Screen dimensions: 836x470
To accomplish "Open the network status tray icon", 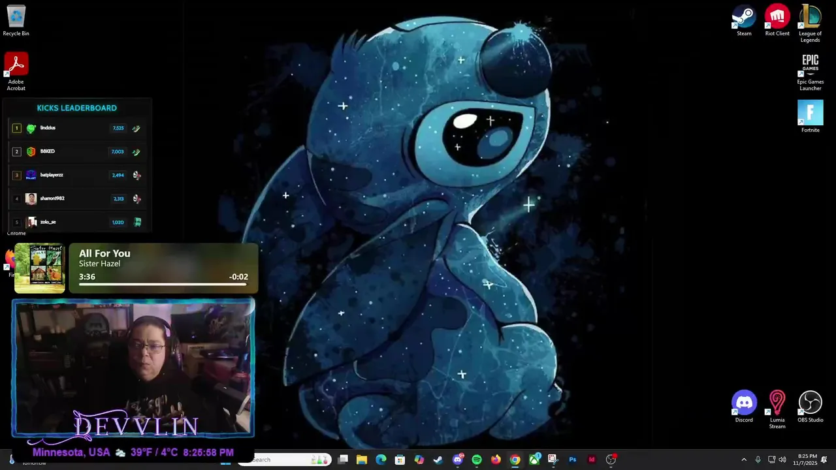I will click(x=771, y=460).
